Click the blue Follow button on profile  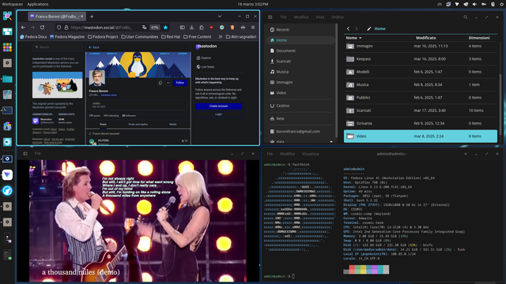point(179,83)
